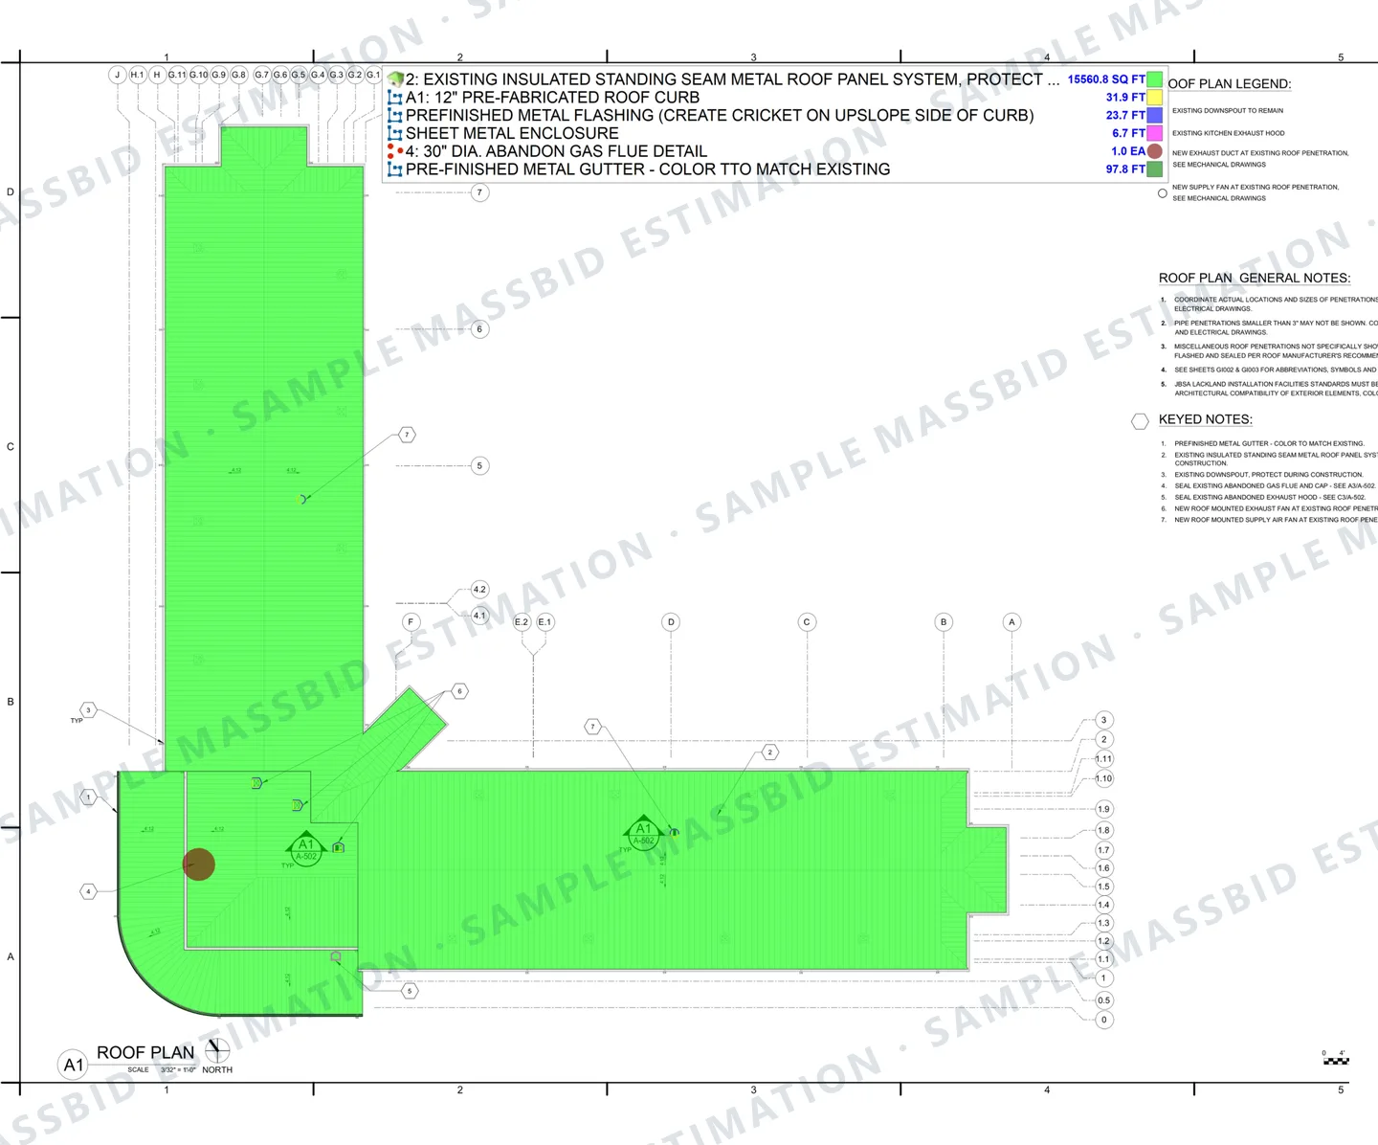Click the linear icon beside Pre-Finished Metal Gutter
The height and width of the screenshot is (1145, 1378).
[394, 169]
